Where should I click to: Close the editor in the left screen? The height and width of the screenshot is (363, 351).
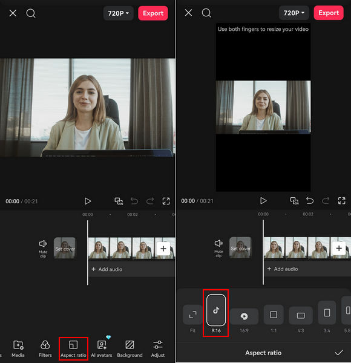(x=13, y=13)
